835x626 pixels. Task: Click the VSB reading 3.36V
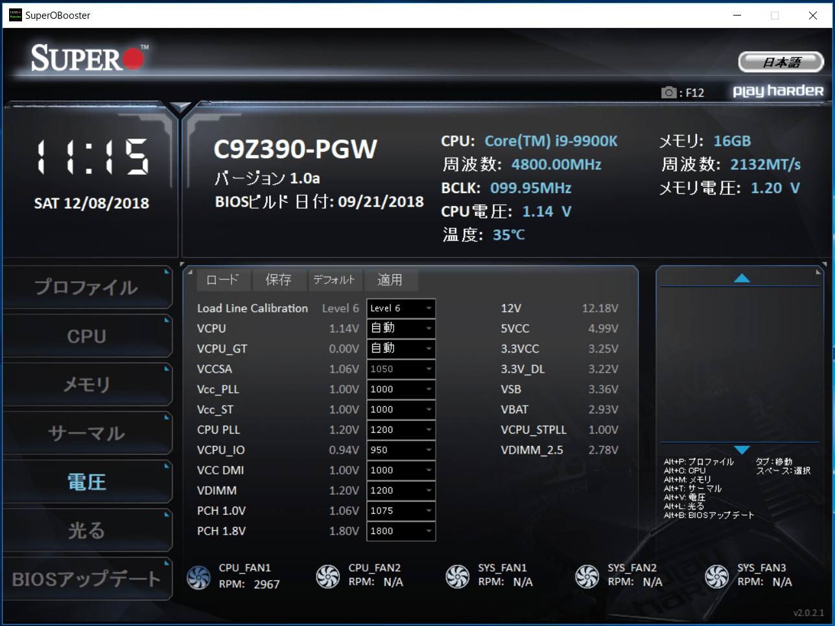[604, 389]
